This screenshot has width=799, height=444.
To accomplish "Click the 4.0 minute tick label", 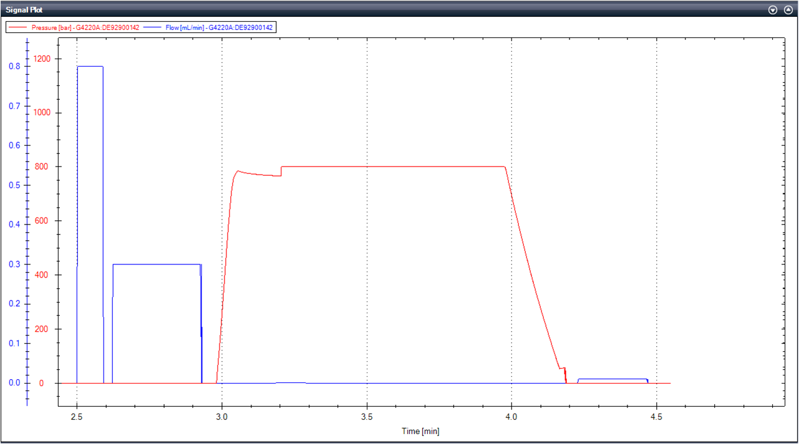I will (511, 417).
